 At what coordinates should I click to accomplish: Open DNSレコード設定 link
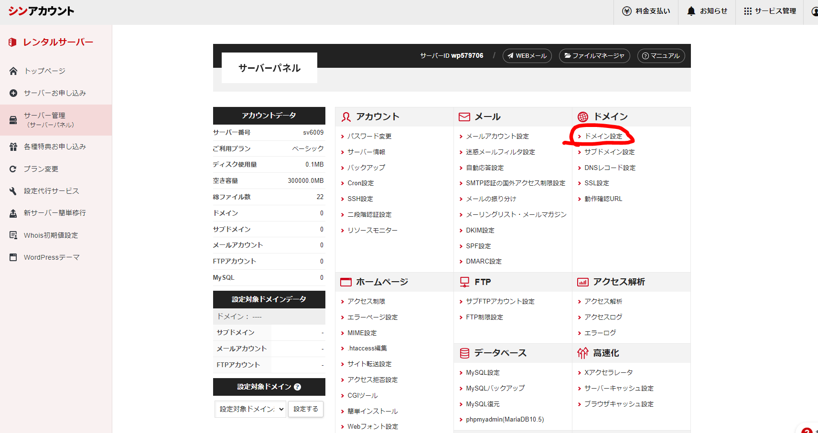pyautogui.click(x=610, y=168)
